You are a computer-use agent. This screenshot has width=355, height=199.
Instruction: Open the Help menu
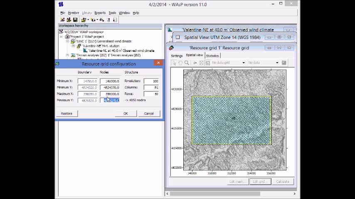point(136,13)
